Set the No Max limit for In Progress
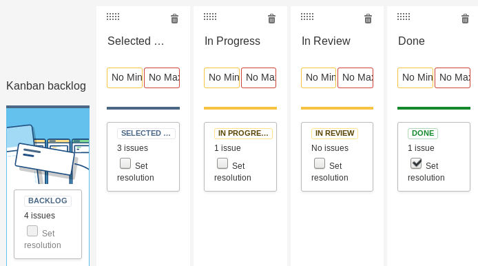This screenshot has height=266, width=478. point(258,78)
